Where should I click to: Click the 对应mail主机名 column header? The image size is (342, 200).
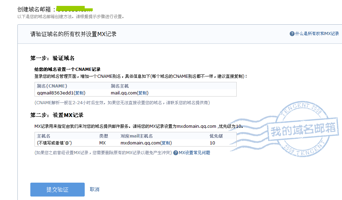click(137, 136)
